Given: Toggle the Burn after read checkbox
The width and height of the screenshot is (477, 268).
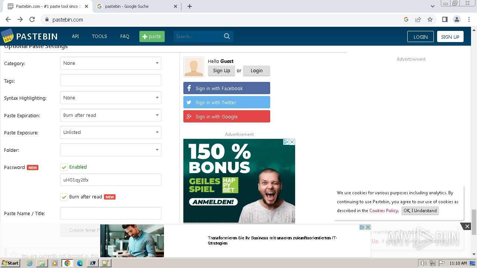Looking at the screenshot, I should (x=64, y=197).
